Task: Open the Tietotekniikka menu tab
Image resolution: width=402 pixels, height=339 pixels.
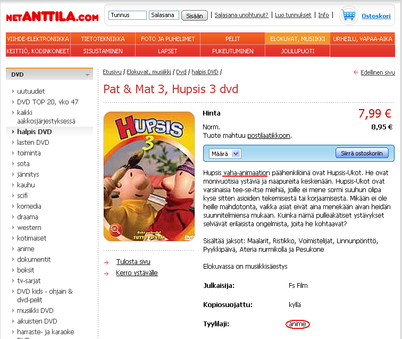Action: coord(103,39)
